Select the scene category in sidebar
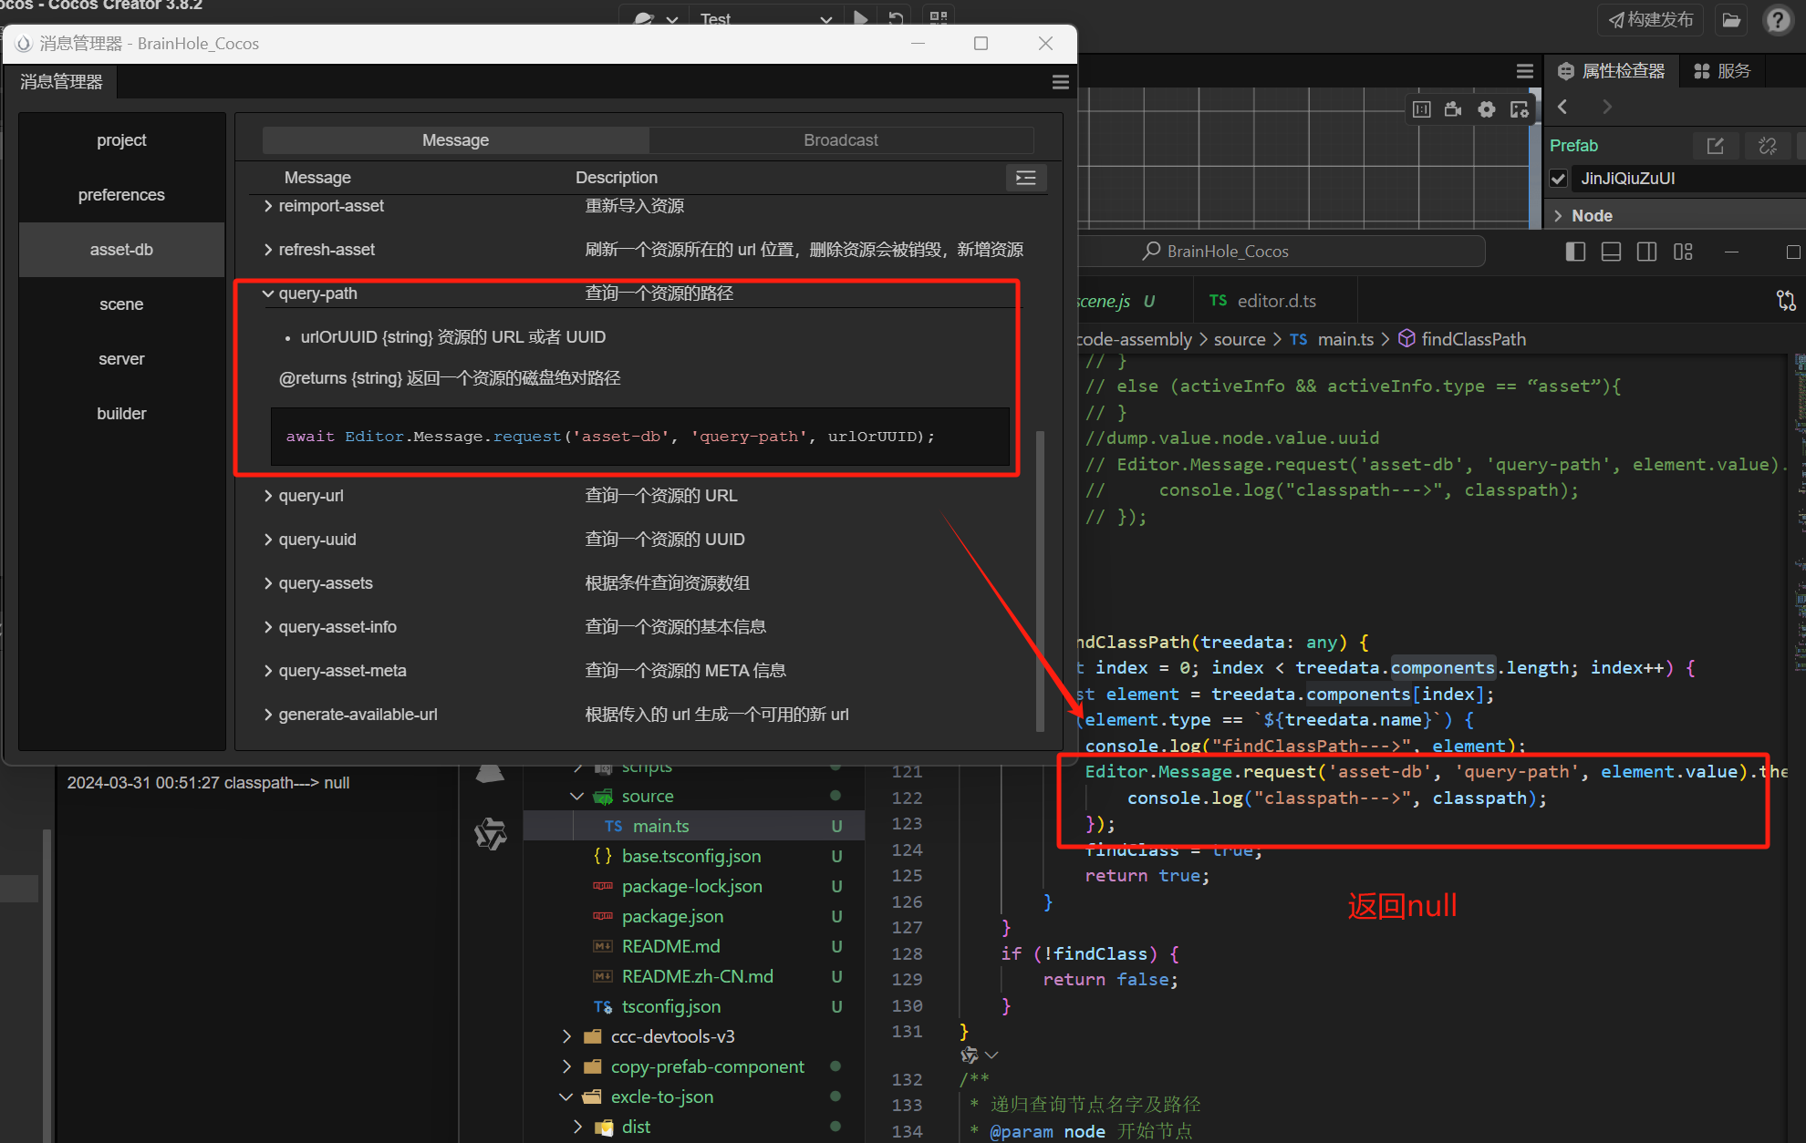Screen dimensions: 1806x1143 point(121,304)
